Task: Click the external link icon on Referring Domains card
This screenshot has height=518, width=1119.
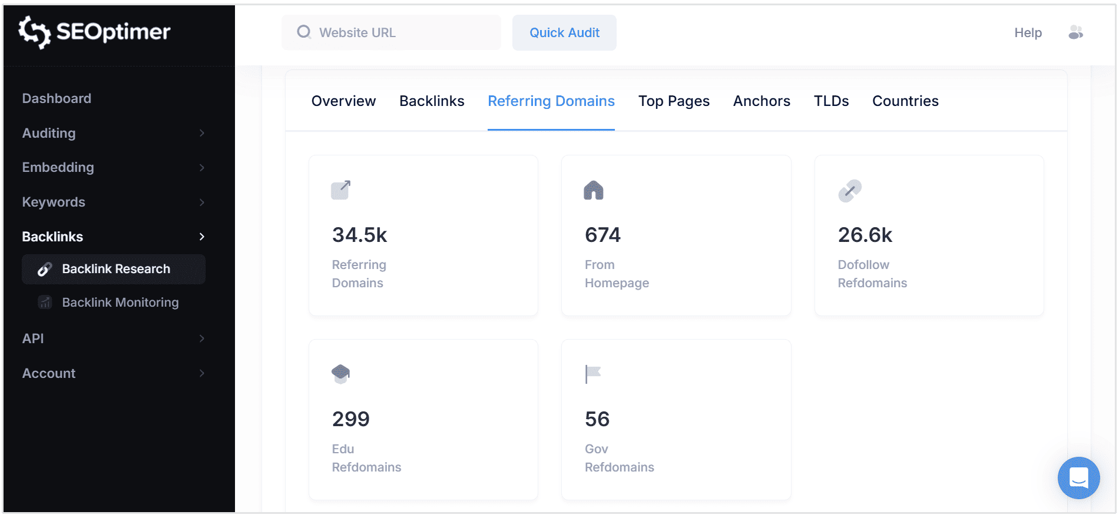Action: pos(341,190)
